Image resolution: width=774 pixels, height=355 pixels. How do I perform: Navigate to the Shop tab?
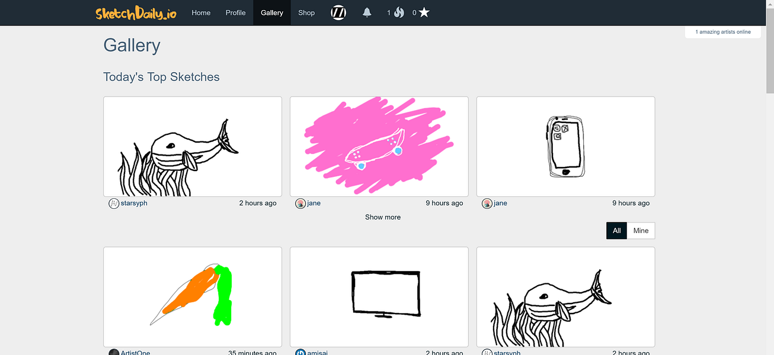(306, 12)
